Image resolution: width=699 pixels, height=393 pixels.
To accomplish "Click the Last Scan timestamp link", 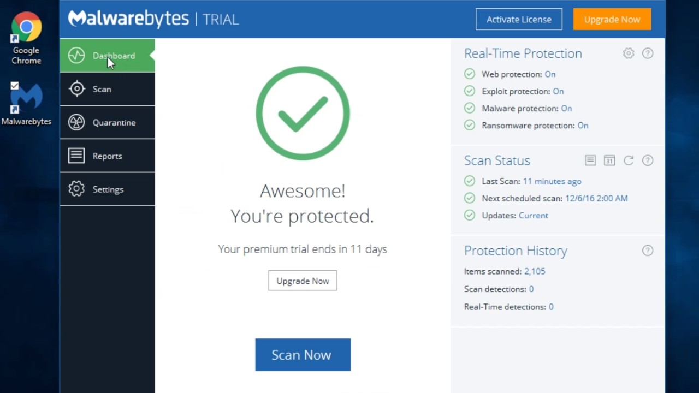I will (x=552, y=181).
